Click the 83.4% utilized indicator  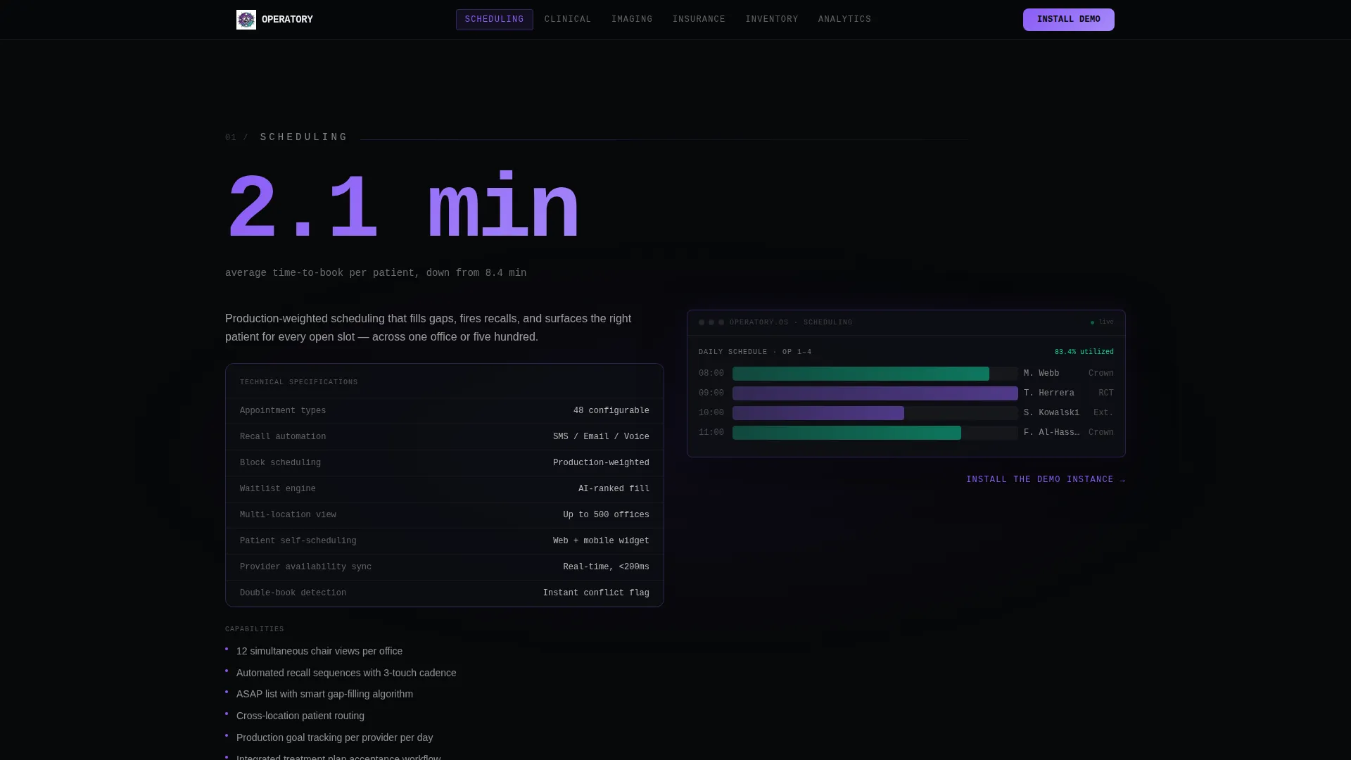tap(1084, 352)
